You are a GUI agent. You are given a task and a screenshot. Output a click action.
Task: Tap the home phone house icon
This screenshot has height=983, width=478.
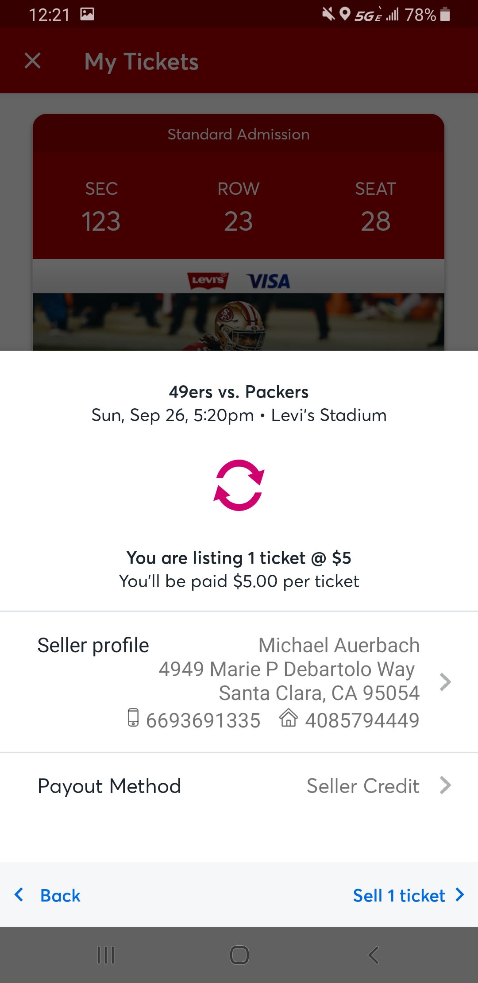point(289,718)
